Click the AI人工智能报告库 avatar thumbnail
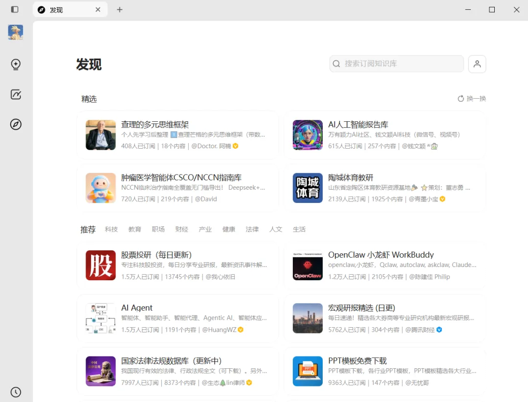Viewport: 528px width, 402px height. (x=308, y=135)
